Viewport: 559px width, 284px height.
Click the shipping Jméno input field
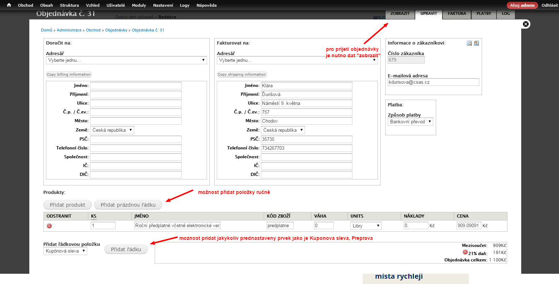click(x=136, y=85)
